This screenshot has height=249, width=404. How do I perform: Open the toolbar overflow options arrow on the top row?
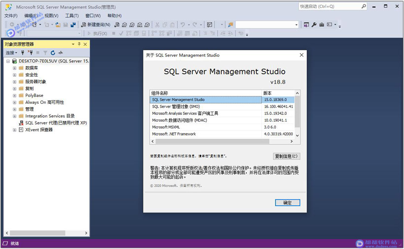point(339,27)
